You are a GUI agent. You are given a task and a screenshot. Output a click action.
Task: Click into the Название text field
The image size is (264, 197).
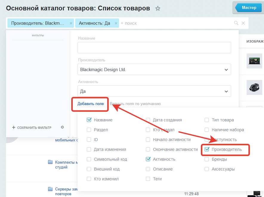[154, 48]
